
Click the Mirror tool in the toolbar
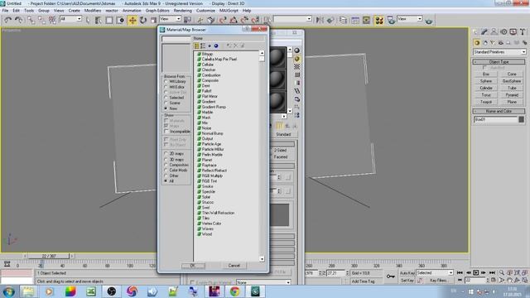[x=320, y=20]
